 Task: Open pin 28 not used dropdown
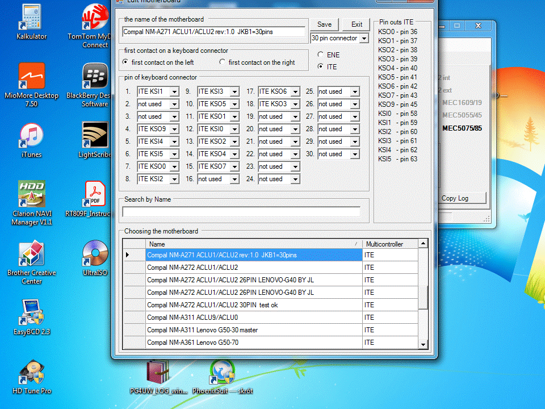pyautogui.click(x=354, y=129)
